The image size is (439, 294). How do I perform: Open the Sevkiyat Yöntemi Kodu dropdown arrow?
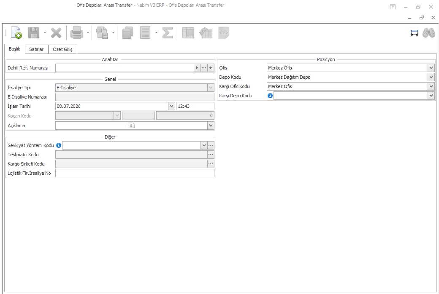click(204, 145)
